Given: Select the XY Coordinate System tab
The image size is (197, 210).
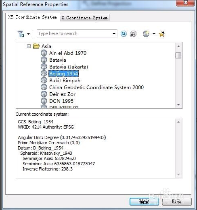Looking at the screenshot, I should (x=33, y=17).
